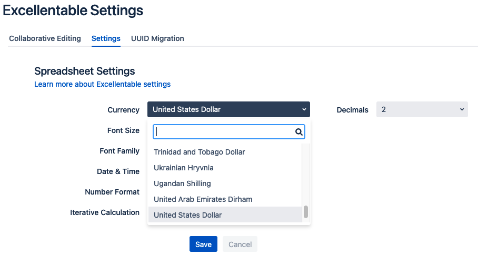Open the UUID Migration tab
478x266 pixels.
coord(157,38)
